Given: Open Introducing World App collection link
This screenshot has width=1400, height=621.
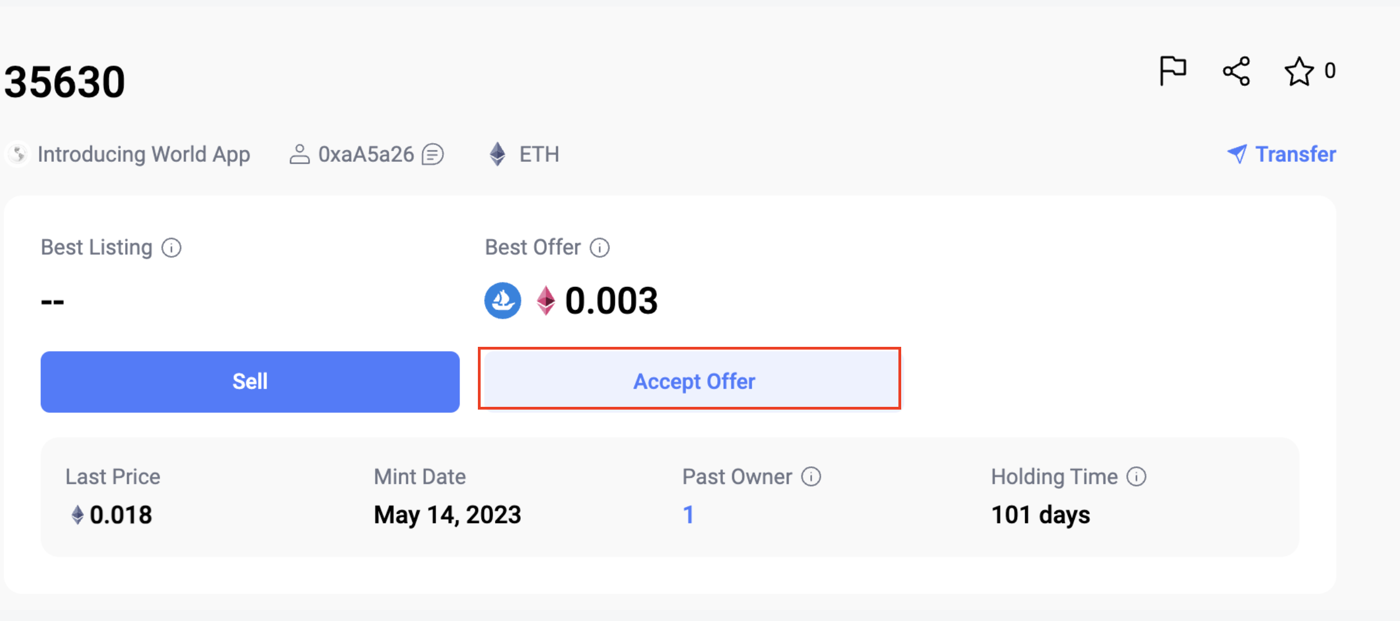Looking at the screenshot, I should [143, 154].
